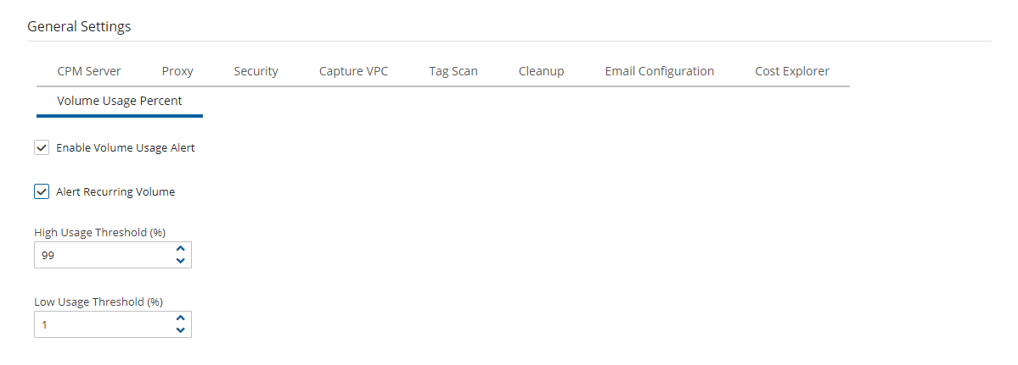Toggle the Alert Recurring Volume checkbox
The image size is (1018, 365).
(42, 192)
